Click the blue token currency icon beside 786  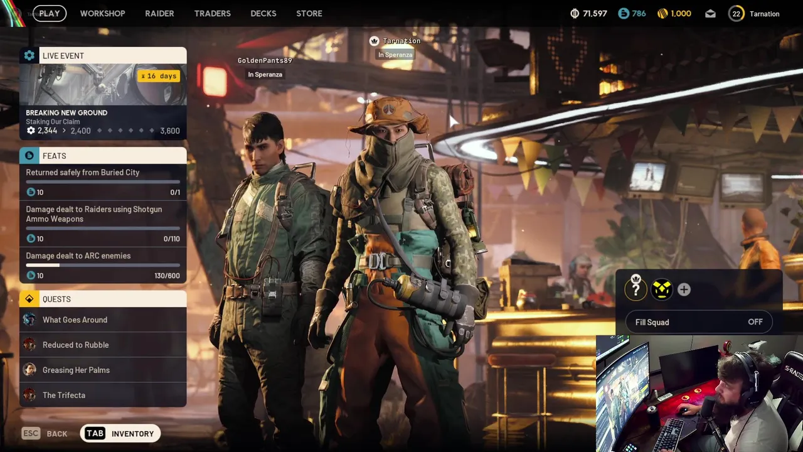pyautogui.click(x=623, y=13)
